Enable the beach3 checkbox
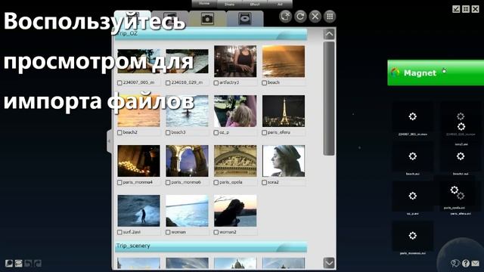The height and width of the screenshot is (272, 484). [168, 132]
